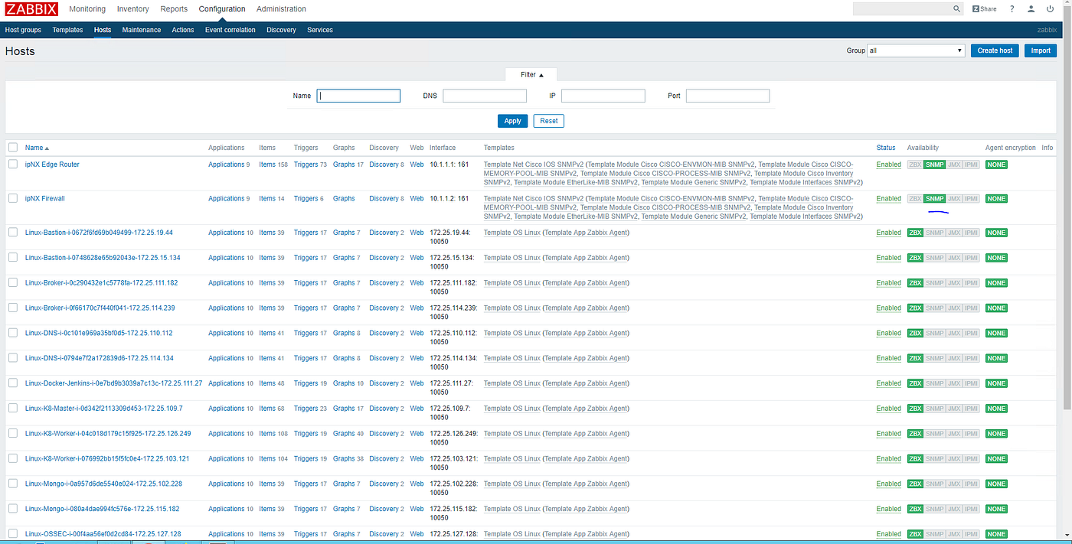Image resolution: width=1072 pixels, height=544 pixels.
Task: Open the Monitoring menu
Action: pyautogui.click(x=87, y=8)
